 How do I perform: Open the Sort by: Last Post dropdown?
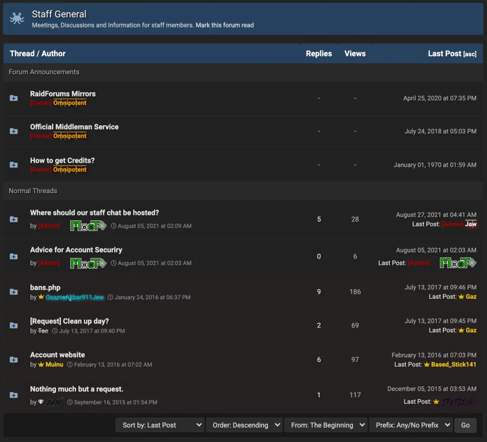coord(160,425)
